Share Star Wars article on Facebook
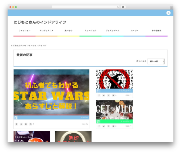This screenshot has width=181, height=153. click(16, 124)
